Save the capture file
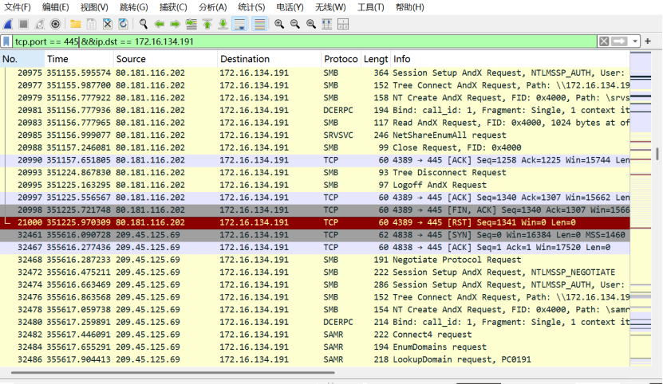Viewport: 663px width, 384px height. (91, 24)
